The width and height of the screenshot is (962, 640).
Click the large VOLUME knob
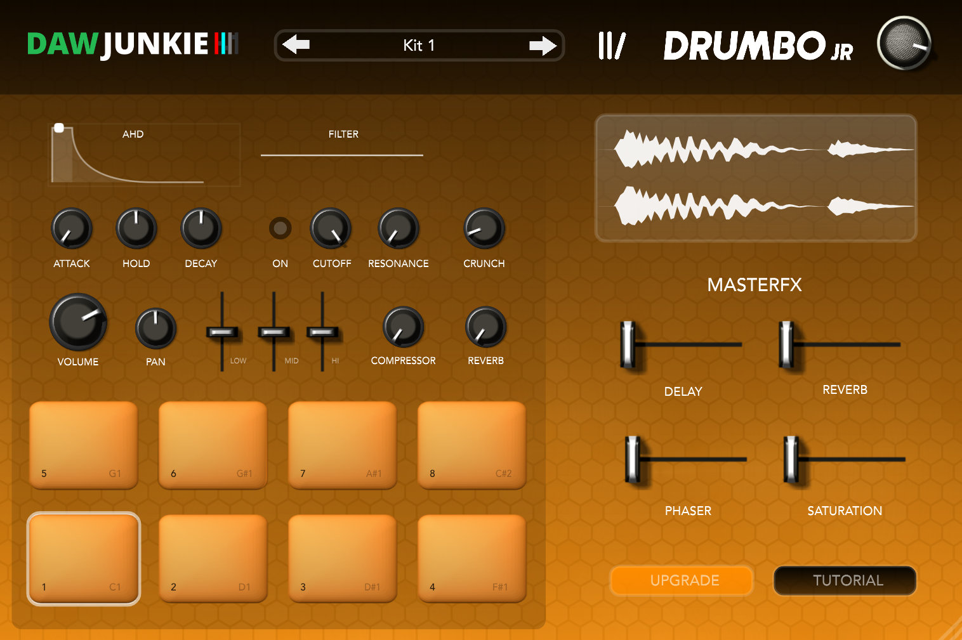78,322
